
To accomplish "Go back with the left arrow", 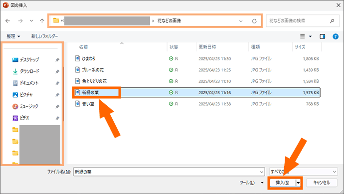I will (x=7, y=21).
